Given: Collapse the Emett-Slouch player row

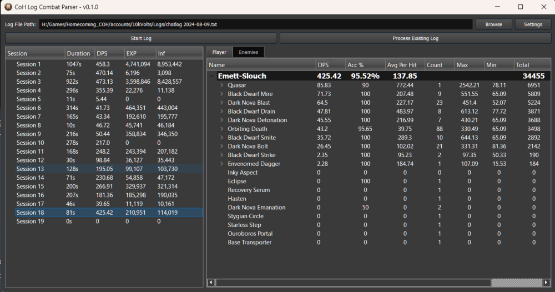Looking at the screenshot, I should click(211, 77).
